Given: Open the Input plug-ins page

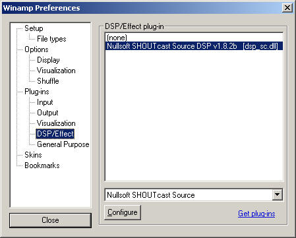Looking at the screenshot, I should (x=45, y=102).
